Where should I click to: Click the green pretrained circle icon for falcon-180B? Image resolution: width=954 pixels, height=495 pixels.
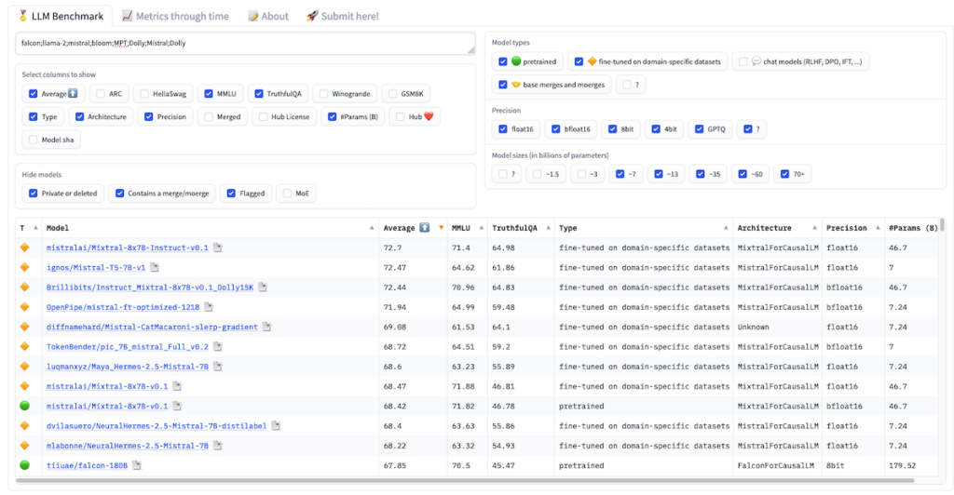24,464
